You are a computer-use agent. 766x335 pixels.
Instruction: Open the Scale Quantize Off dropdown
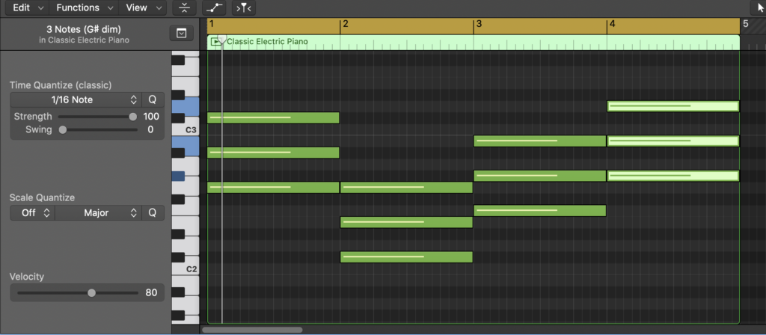click(32, 213)
